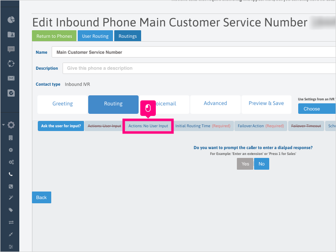Click the page title heading text
Screen dimensions: 336x252
(x=170, y=22)
